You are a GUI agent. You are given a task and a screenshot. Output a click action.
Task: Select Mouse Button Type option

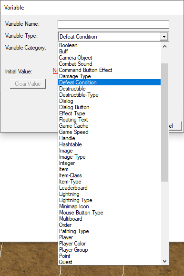[x=109, y=213]
